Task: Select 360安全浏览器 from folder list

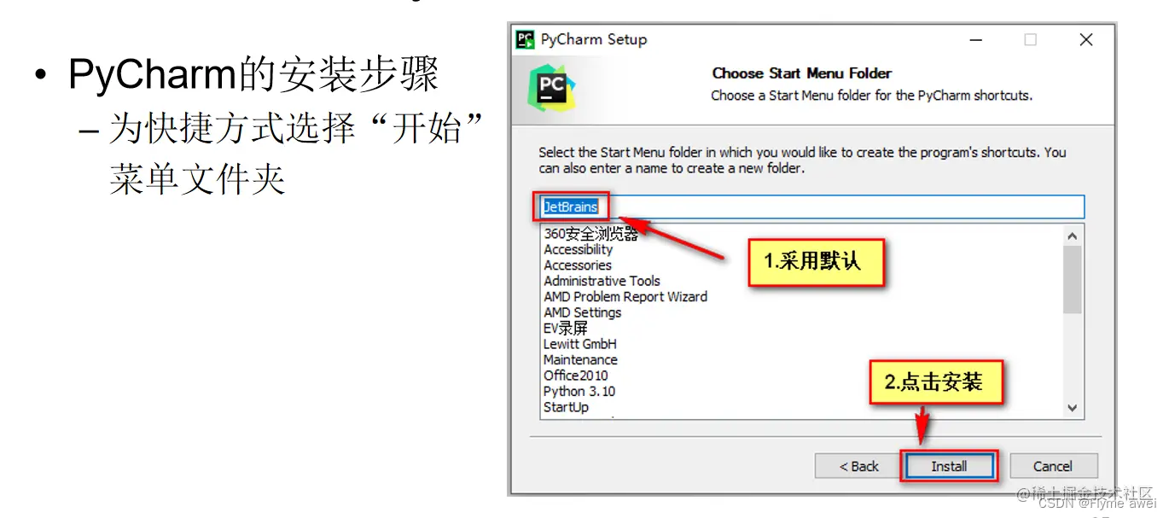Action: point(590,234)
